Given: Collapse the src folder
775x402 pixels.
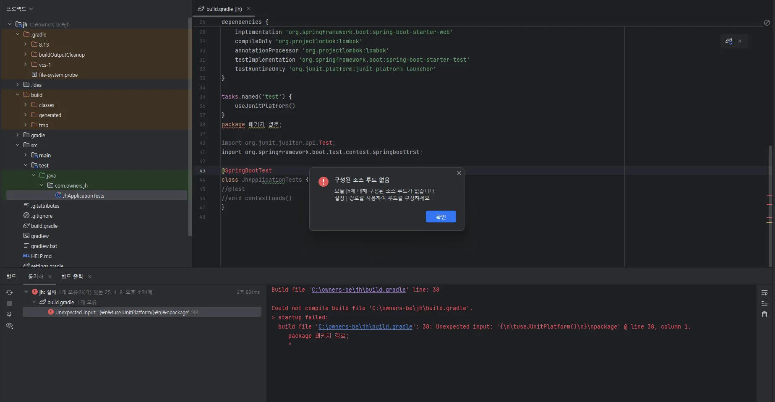Looking at the screenshot, I should pyautogui.click(x=18, y=145).
